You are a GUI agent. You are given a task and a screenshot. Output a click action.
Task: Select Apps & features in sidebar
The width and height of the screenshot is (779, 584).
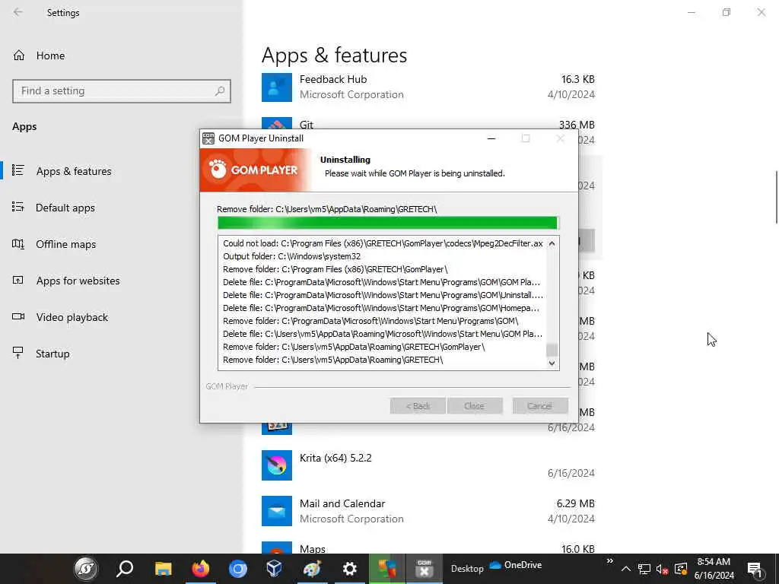pos(74,171)
